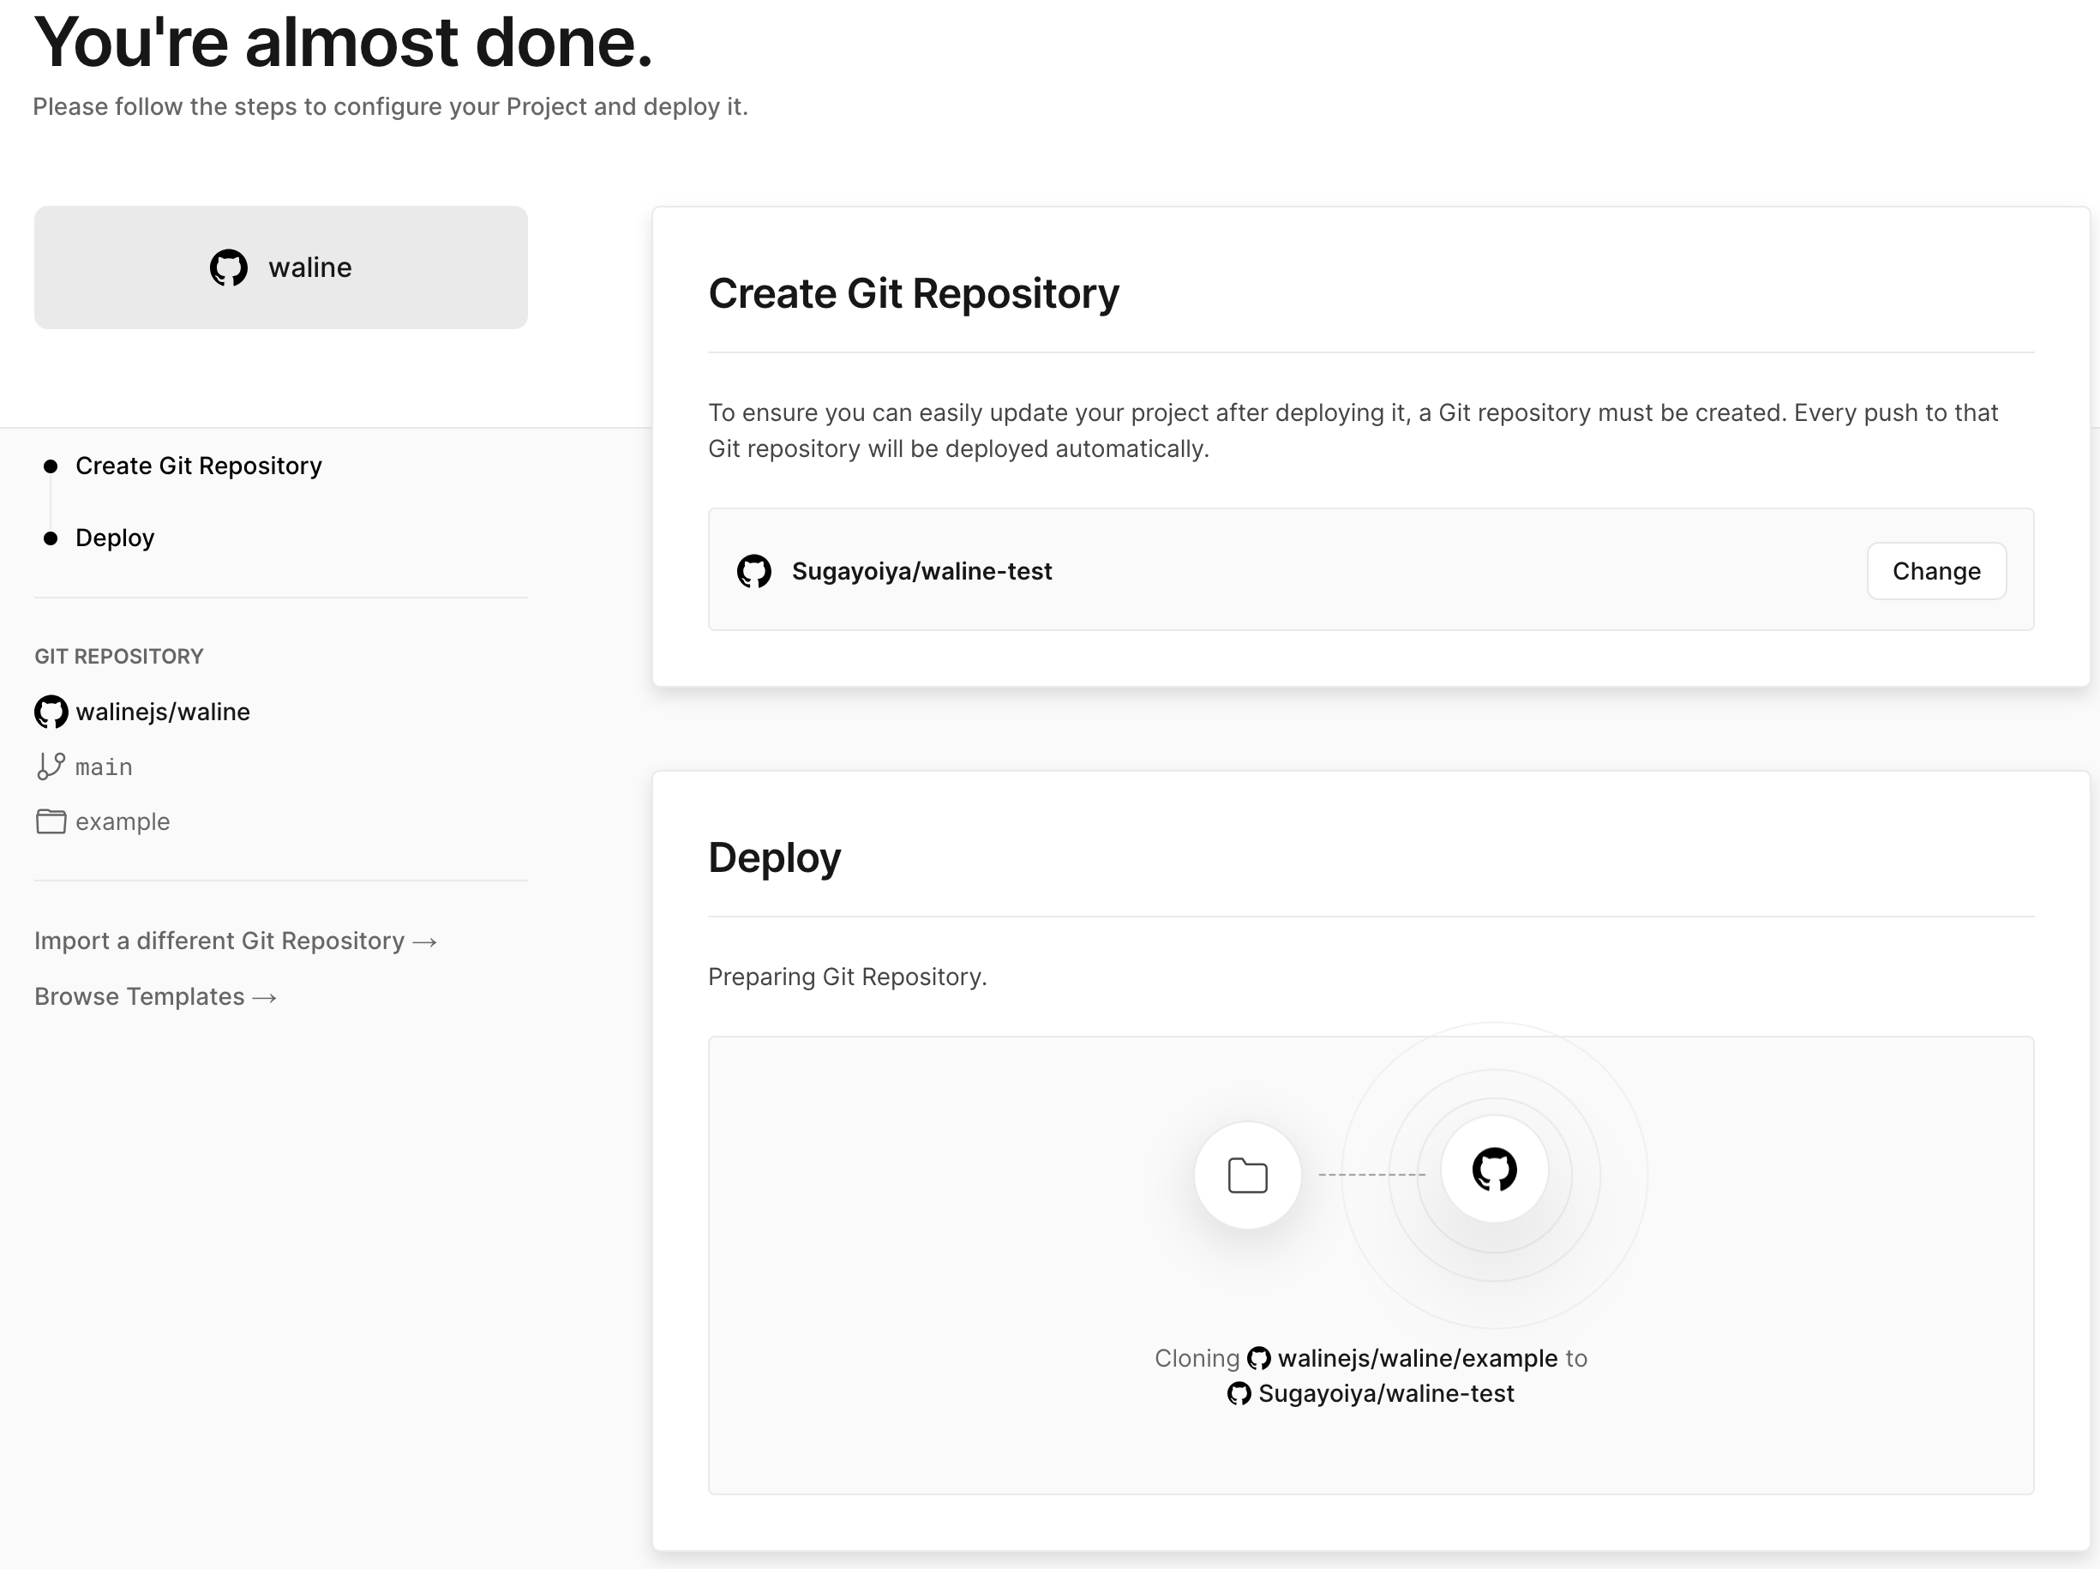Click the You're almost done heading
This screenshot has height=1569, width=2100.
[x=344, y=42]
